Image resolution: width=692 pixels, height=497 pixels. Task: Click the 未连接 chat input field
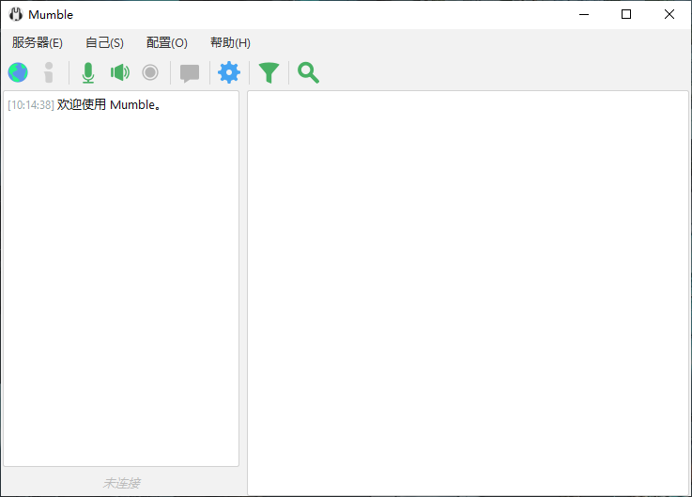point(121,483)
